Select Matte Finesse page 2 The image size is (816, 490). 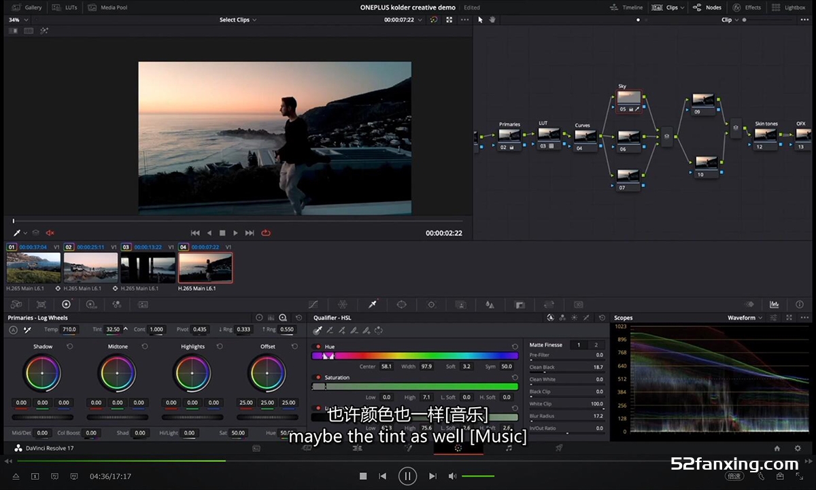click(x=596, y=345)
